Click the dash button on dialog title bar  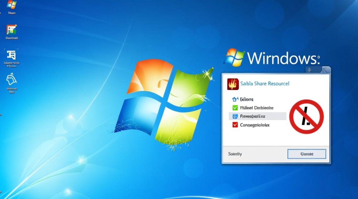pos(310,70)
